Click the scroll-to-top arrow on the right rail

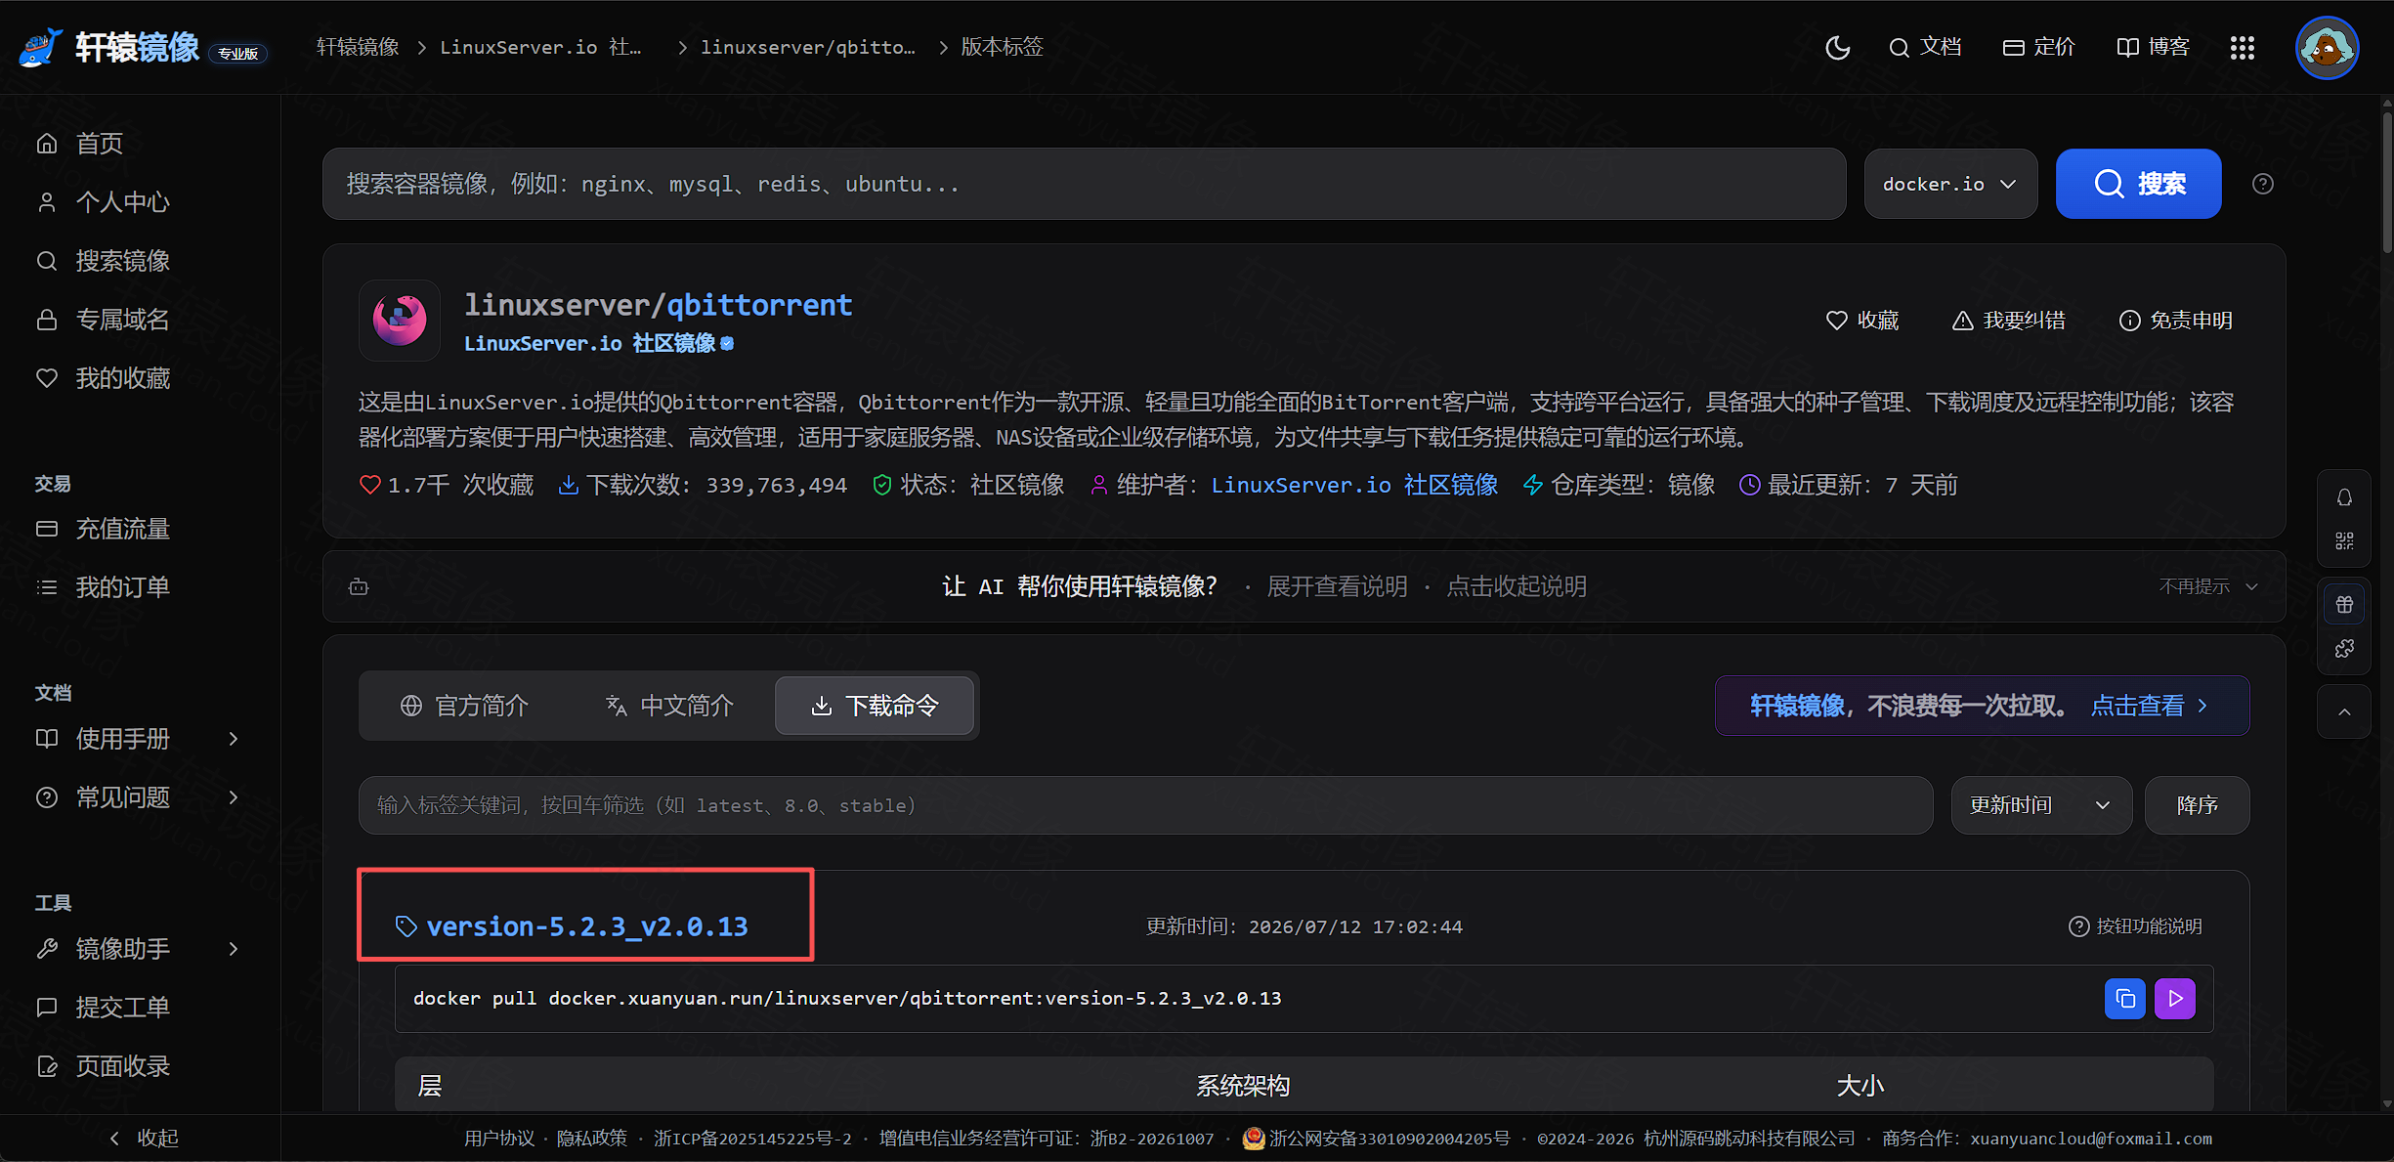[2344, 711]
